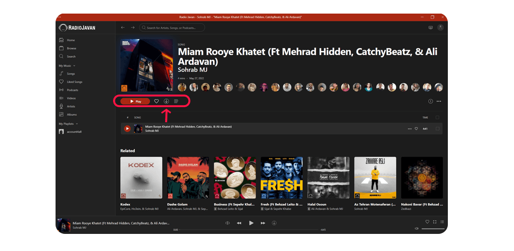This screenshot has height=251, width=514.
Task: Open lyrics icon next to download button
Action: 176,101
